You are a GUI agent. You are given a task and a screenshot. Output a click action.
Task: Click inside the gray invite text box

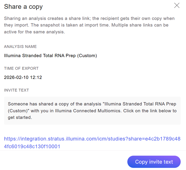(92, 110)
